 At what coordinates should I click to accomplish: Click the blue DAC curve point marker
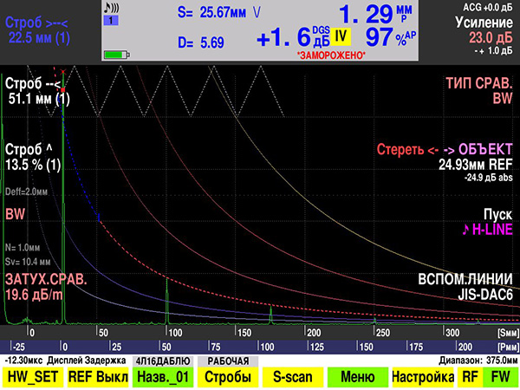(99, 218)
